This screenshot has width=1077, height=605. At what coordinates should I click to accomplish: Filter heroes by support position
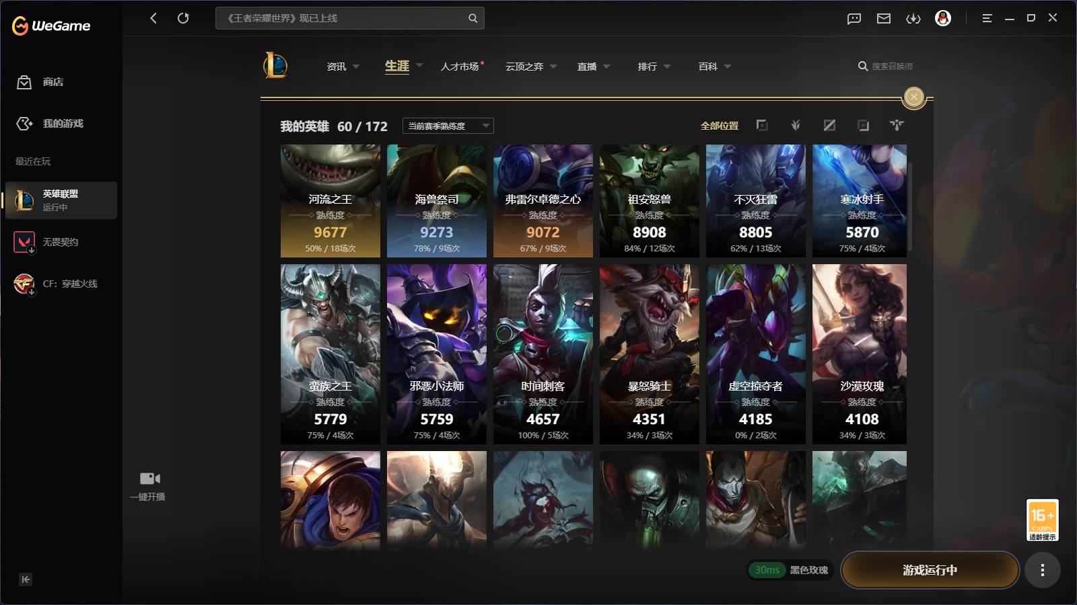(897, 126)
